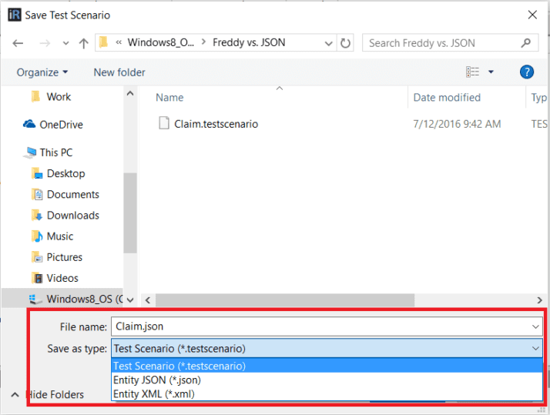Click the back navigation arrow
The image size is (550, 415).
(x=18, y=43)
